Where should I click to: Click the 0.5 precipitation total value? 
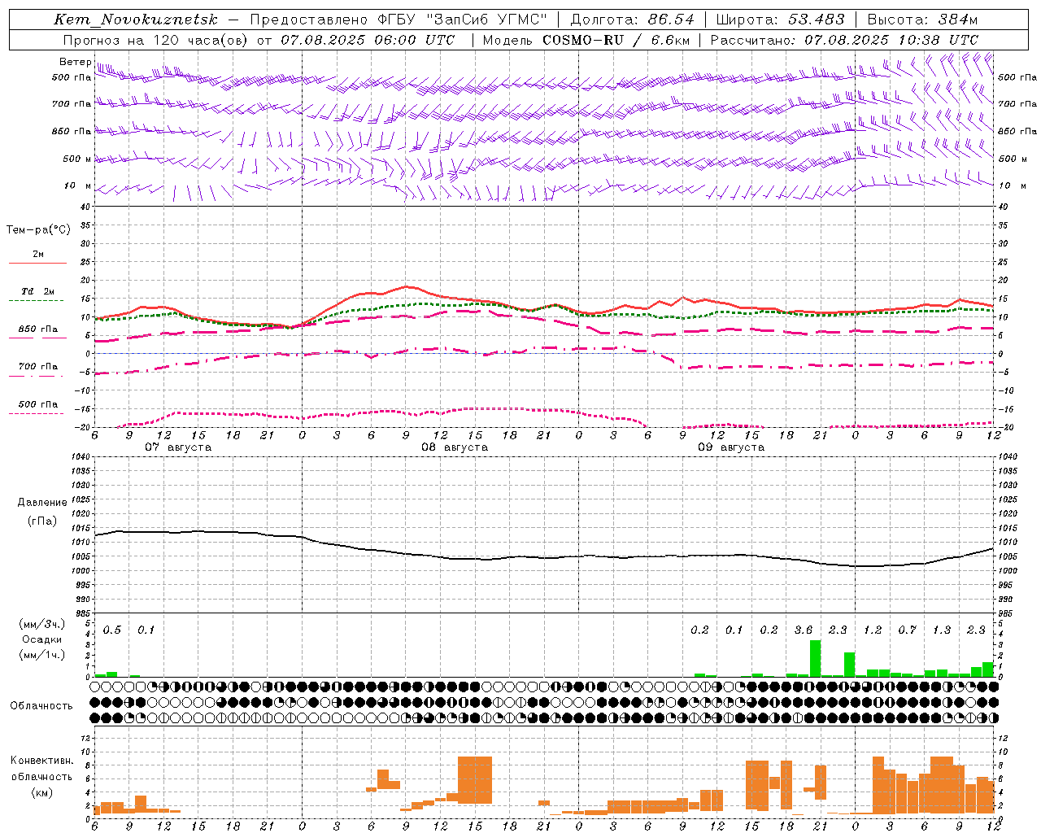tap(112, 630)
